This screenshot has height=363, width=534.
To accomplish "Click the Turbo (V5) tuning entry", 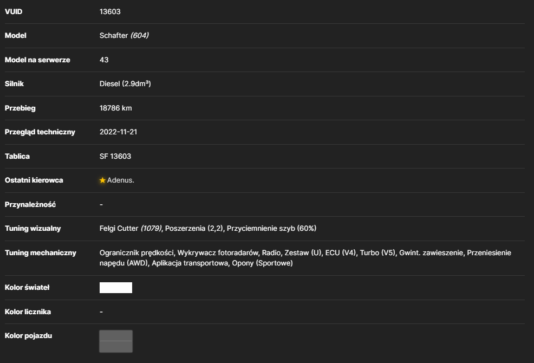I will 377,253.
